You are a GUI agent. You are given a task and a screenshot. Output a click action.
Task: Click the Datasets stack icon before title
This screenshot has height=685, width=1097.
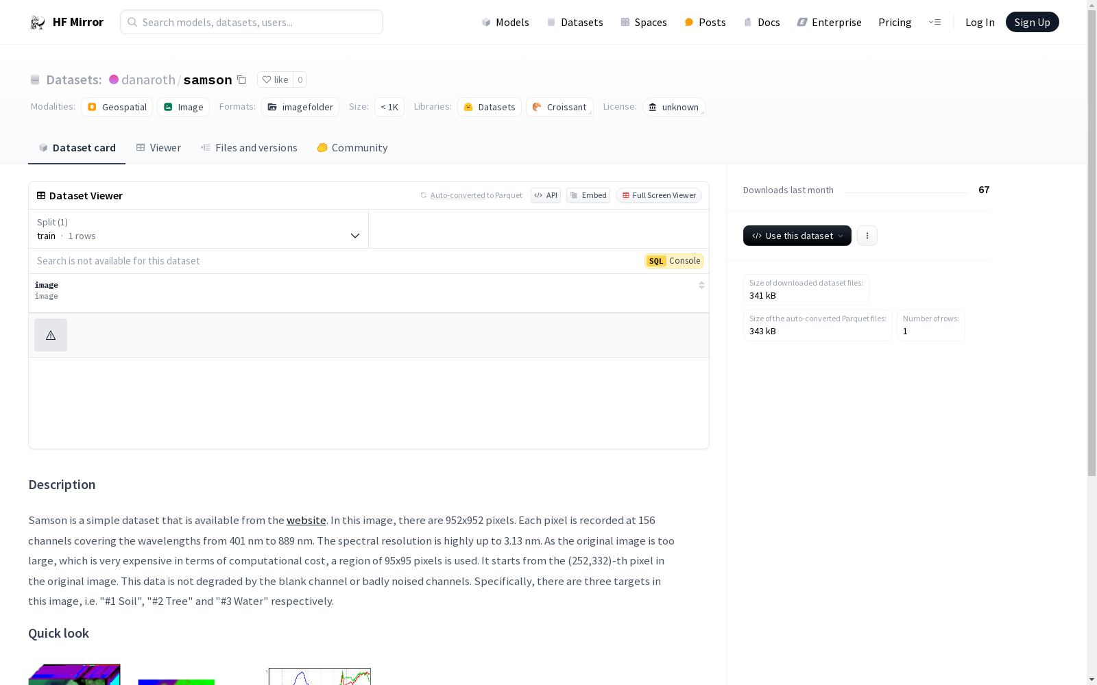tap(35, 79)
